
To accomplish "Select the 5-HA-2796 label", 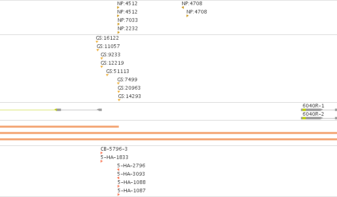I will pos(131,166).
